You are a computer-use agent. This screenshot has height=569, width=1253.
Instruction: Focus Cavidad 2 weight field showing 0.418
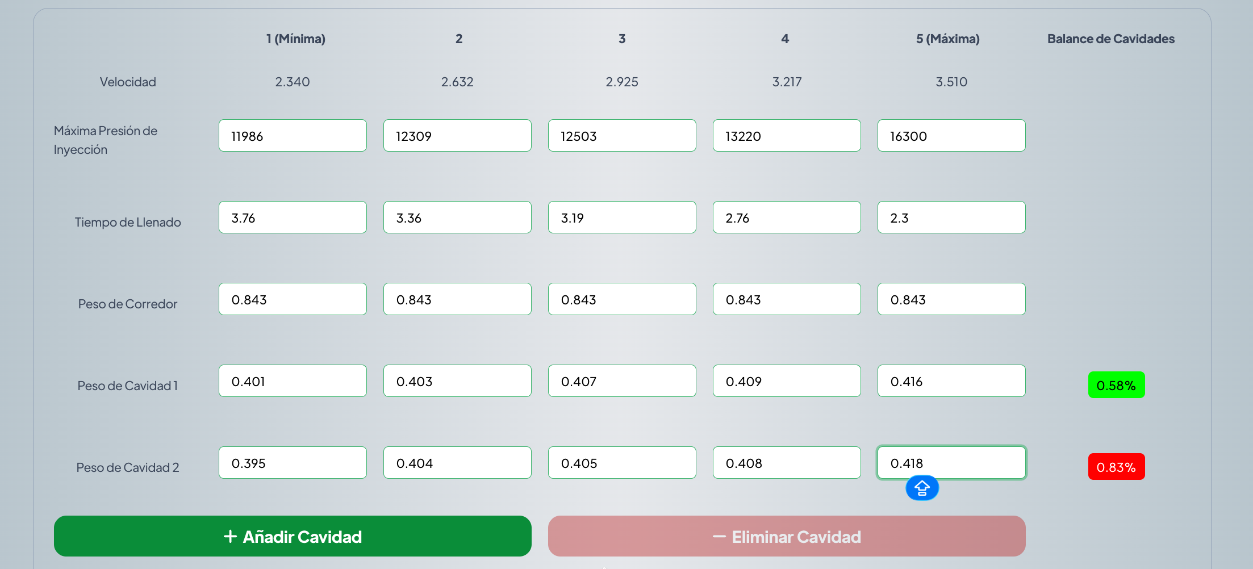951,462
